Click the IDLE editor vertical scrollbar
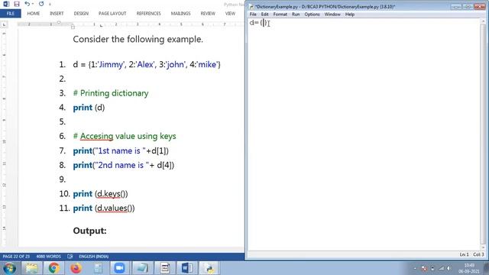 click(x=483, y=134)
